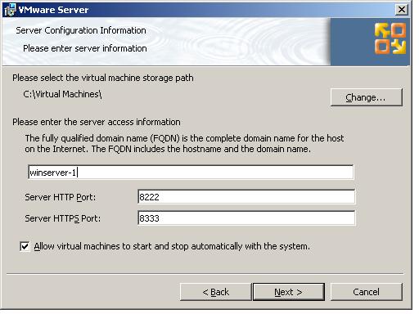Image resolution: width=419 pixels, height=314 pixels.
Task: Click the C:\Virtual Machines\ path text
Action: pos(62,94)
